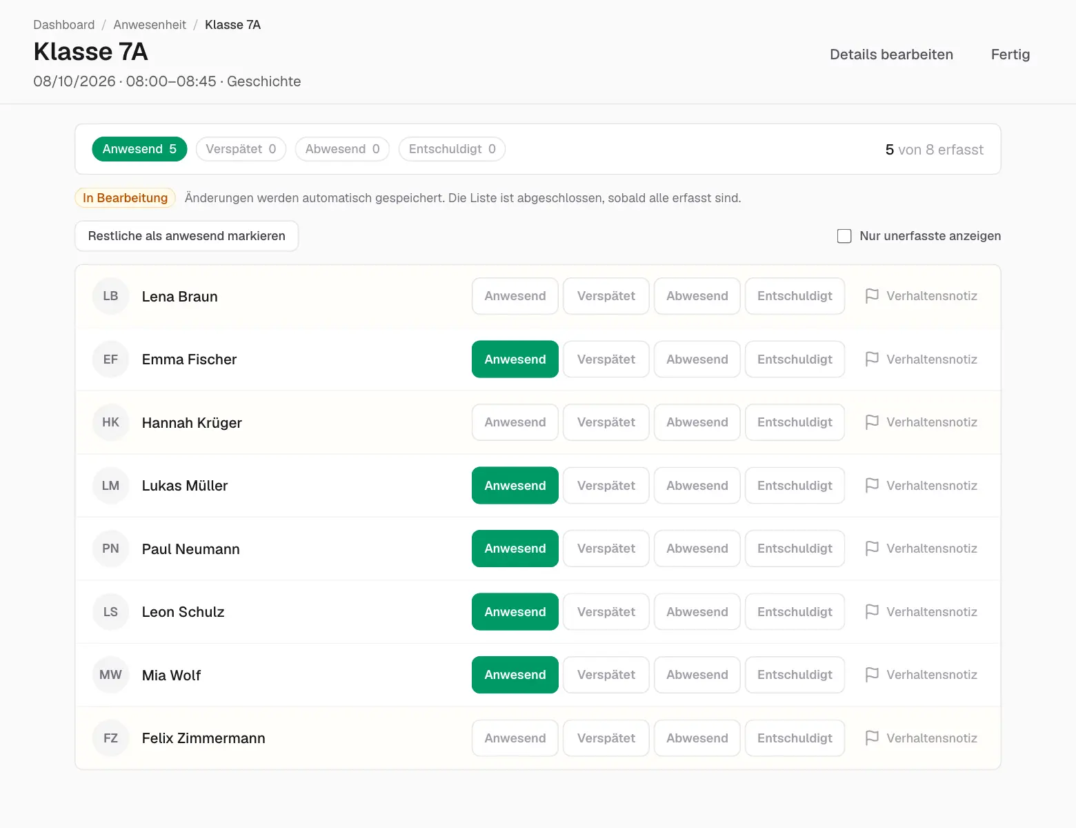
Task: Set Emma Fischer to Entschuldigt
Action: [795, 359]
